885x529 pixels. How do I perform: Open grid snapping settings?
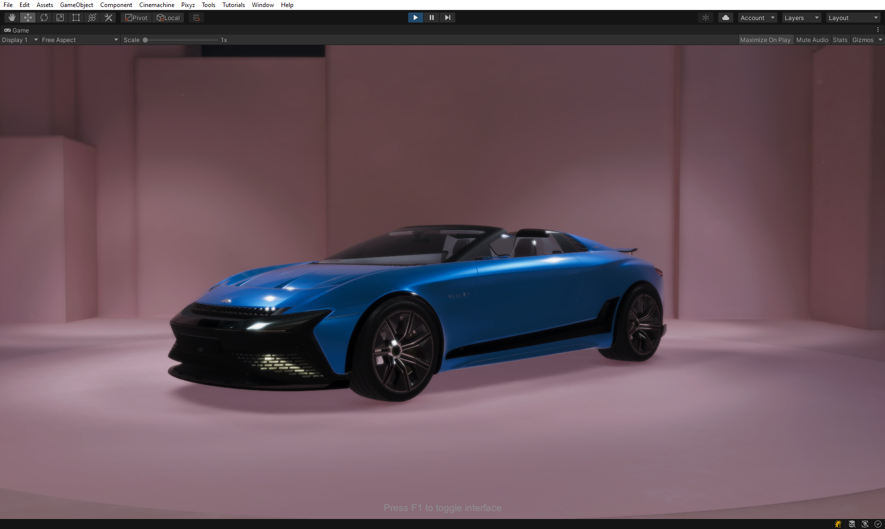click(196, 17)
